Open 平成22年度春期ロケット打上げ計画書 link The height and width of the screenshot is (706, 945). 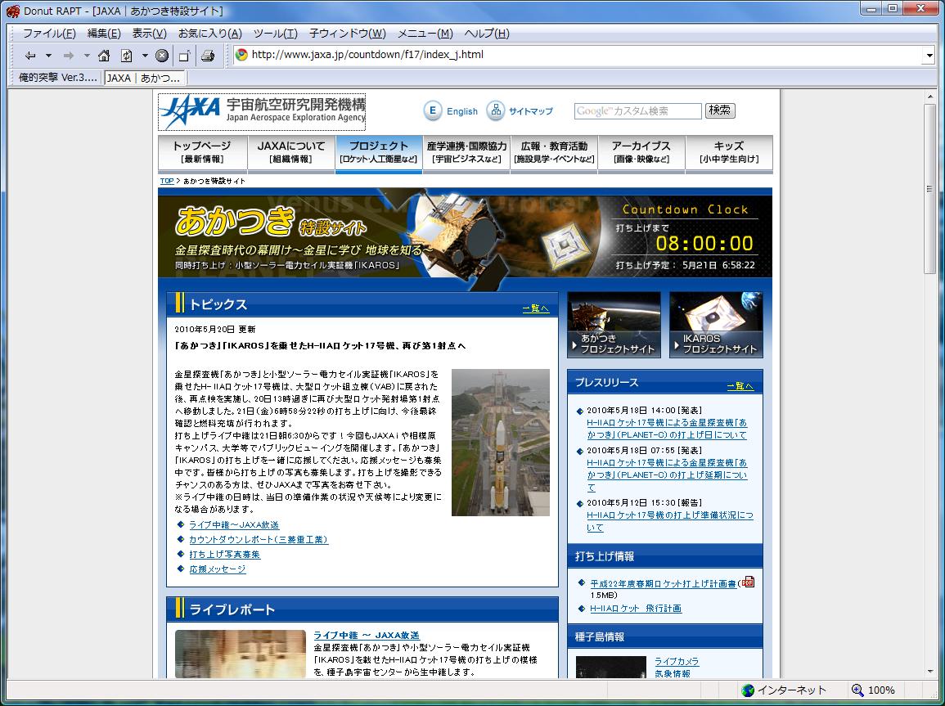(x=663, y=583)
